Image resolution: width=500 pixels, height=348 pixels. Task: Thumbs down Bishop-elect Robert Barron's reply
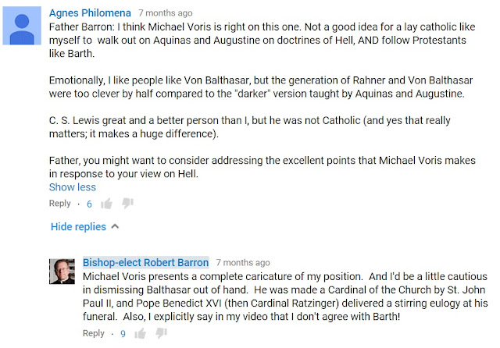pyautogui.click(x=162, y=333)
